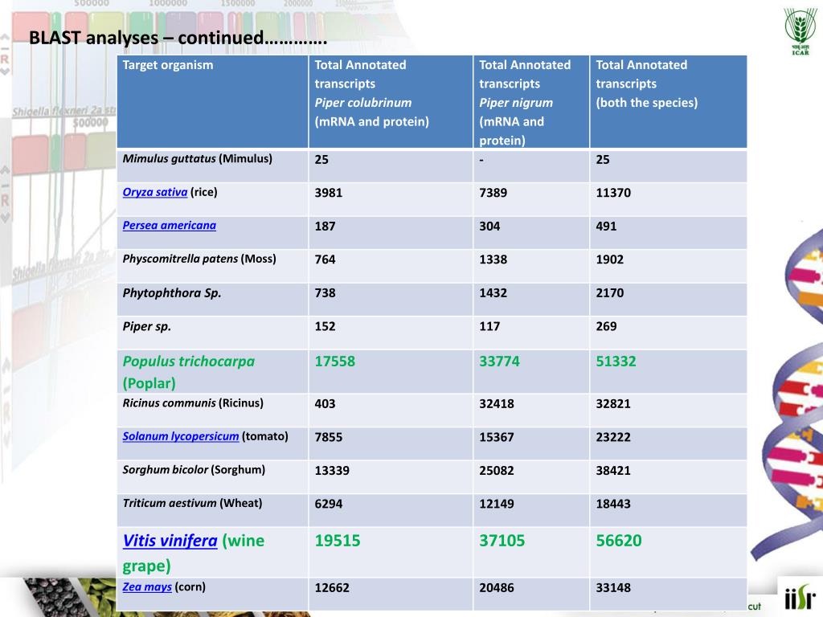823x617 pixels.
Task: Select the 'Ricinus communis (Ricinus)' row label
Action: (193, 403)
